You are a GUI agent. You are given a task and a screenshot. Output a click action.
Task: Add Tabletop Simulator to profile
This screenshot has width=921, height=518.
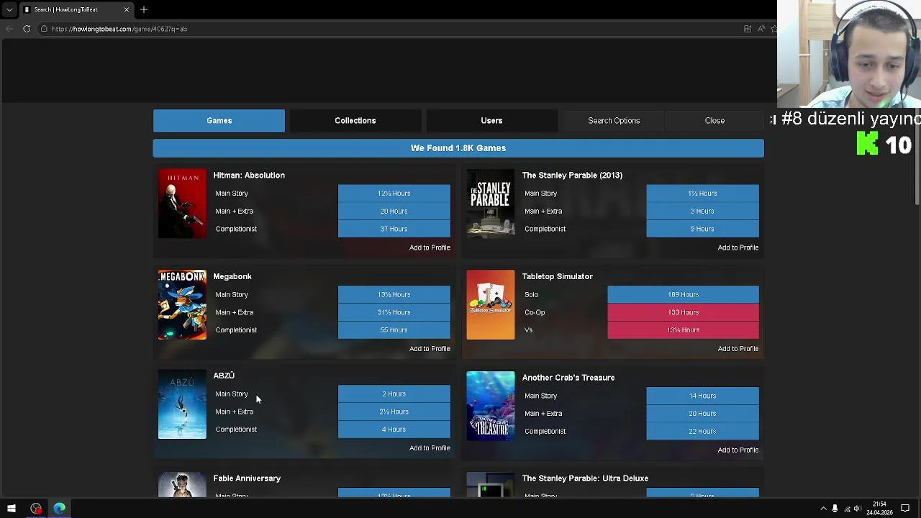[x=738, y=349]
